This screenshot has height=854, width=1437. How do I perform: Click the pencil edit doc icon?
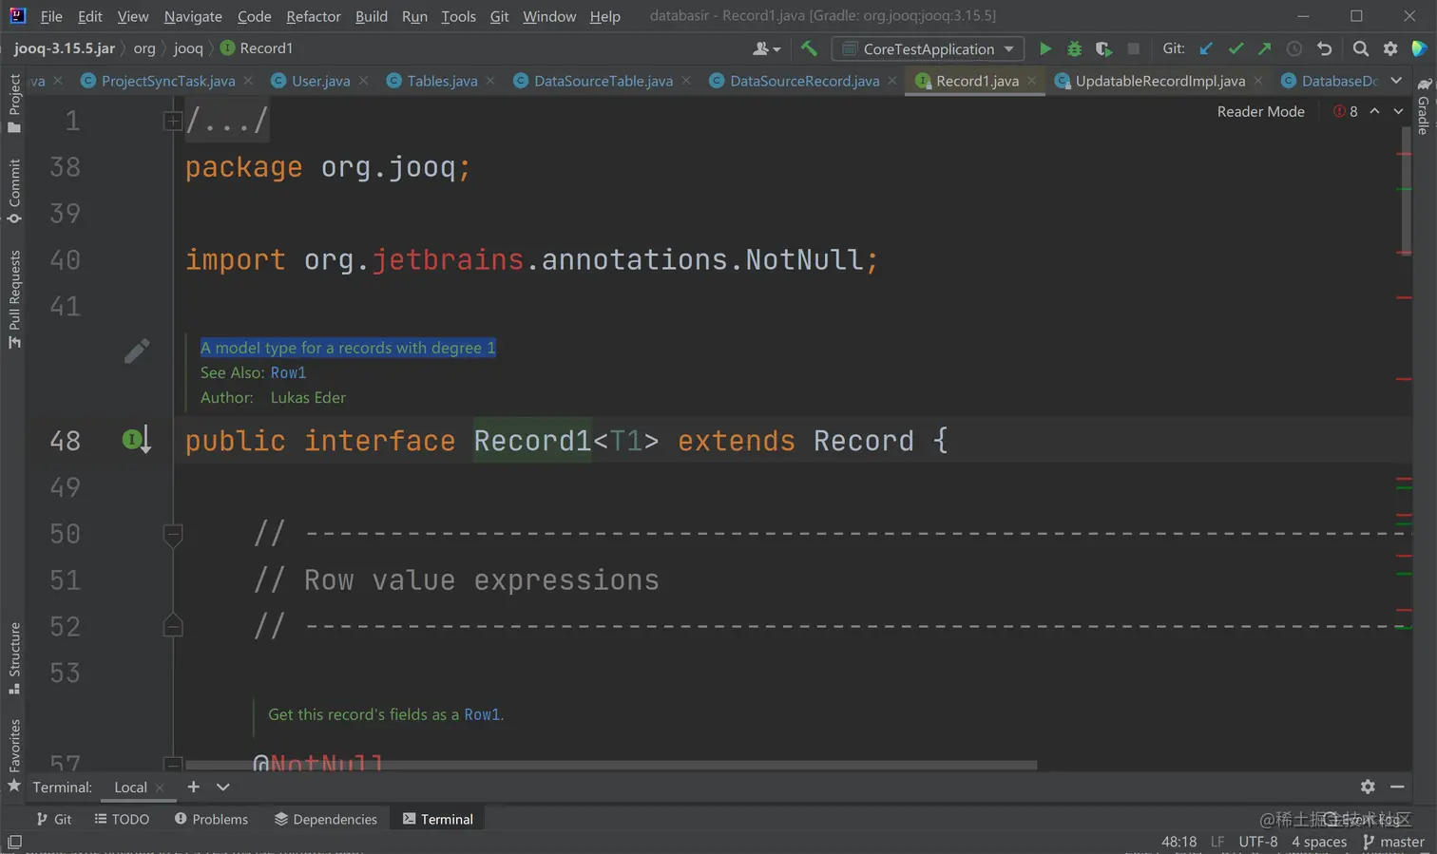[x=136, y=351]
